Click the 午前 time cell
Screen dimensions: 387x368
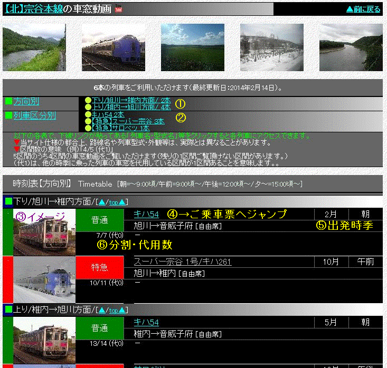point(365,262)
